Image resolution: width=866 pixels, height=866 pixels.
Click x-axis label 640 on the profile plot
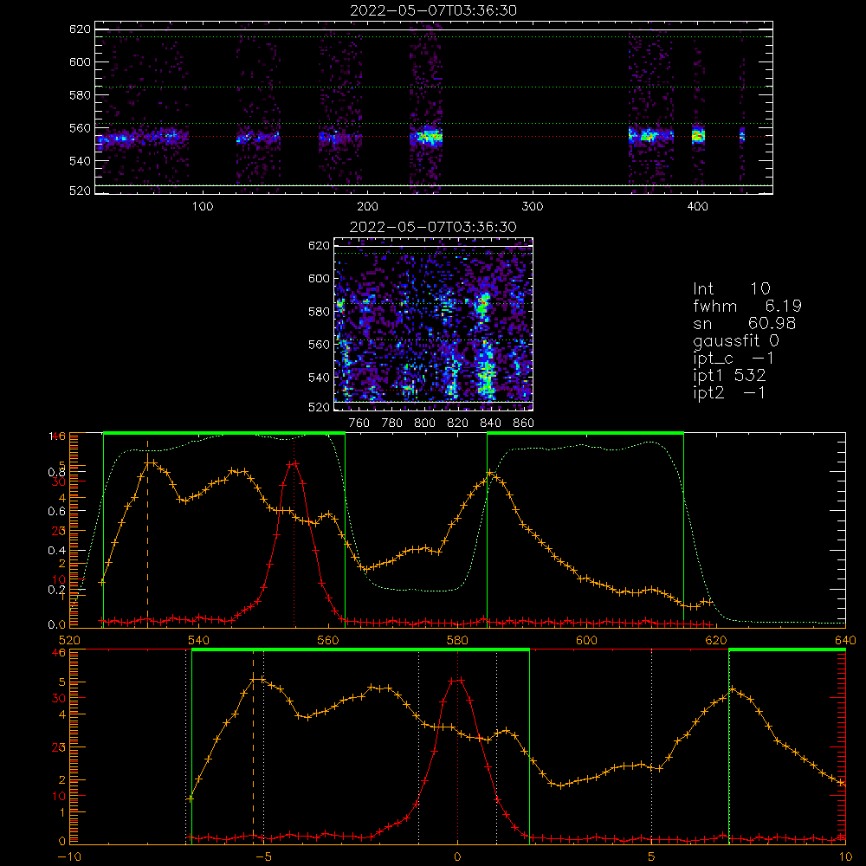[x=845, y=640]
